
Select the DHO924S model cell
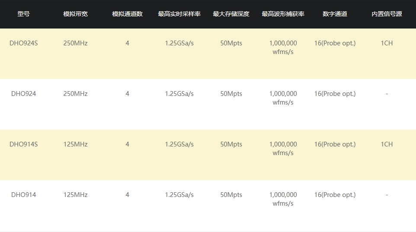tap(24, 43)
